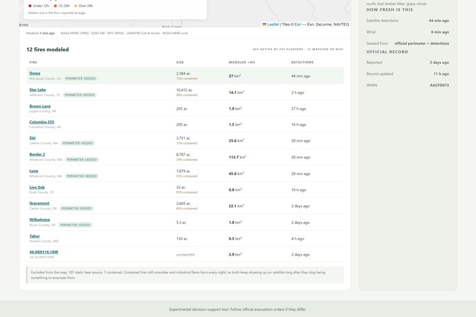
Task: Click the '74% contained' text for Border 2
Action: [187, 159]
